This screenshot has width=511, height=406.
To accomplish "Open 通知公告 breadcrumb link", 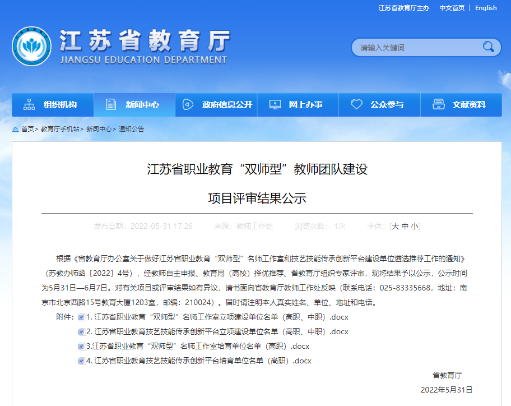I will [131, 129].
